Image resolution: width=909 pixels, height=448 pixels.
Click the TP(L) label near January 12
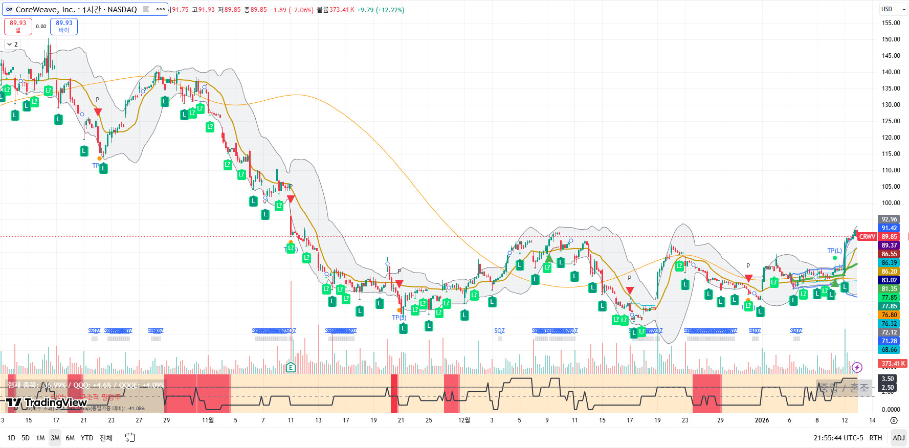[x=834, y=251]
